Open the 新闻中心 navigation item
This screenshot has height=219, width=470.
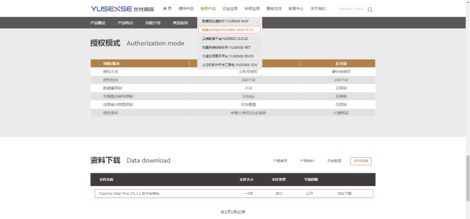296,9
